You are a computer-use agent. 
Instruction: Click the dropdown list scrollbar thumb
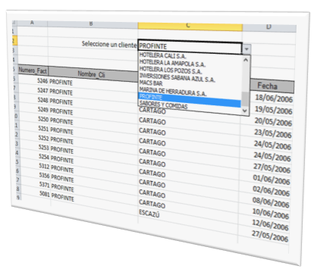(x=245, y=99)
